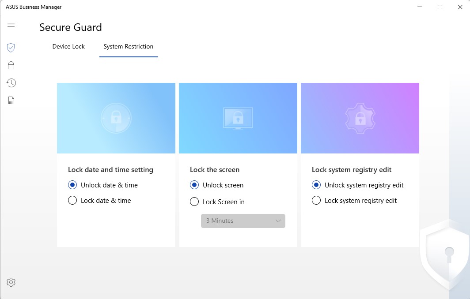Minimize the ASUS Business Manager window
Viewport: 470px width, 299px height.
click(x=420, y=7)
